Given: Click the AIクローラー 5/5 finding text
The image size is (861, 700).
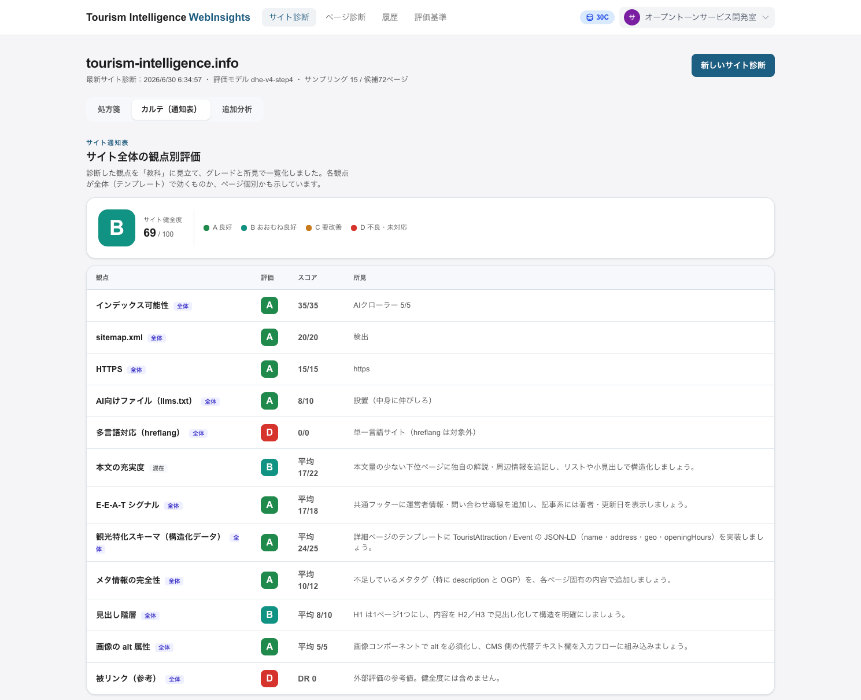Looking at the screenshot, I should (382, 305).
